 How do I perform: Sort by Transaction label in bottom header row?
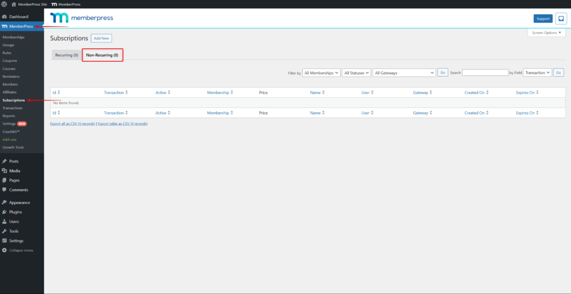pos(114,113)
